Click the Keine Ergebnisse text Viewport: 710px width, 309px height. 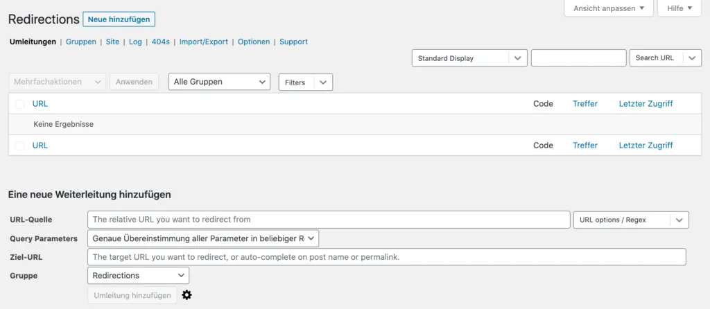point(63,125)
